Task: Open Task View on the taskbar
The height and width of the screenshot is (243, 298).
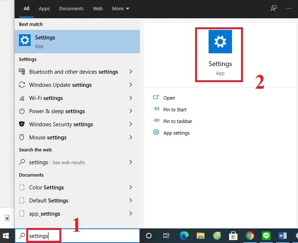Action: pos(165,236)
